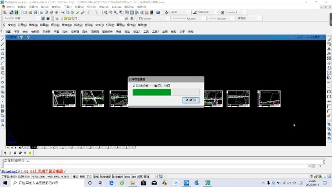
Task: Toggle 对象捕捉 object snap in the status bar
Action: 105,177
